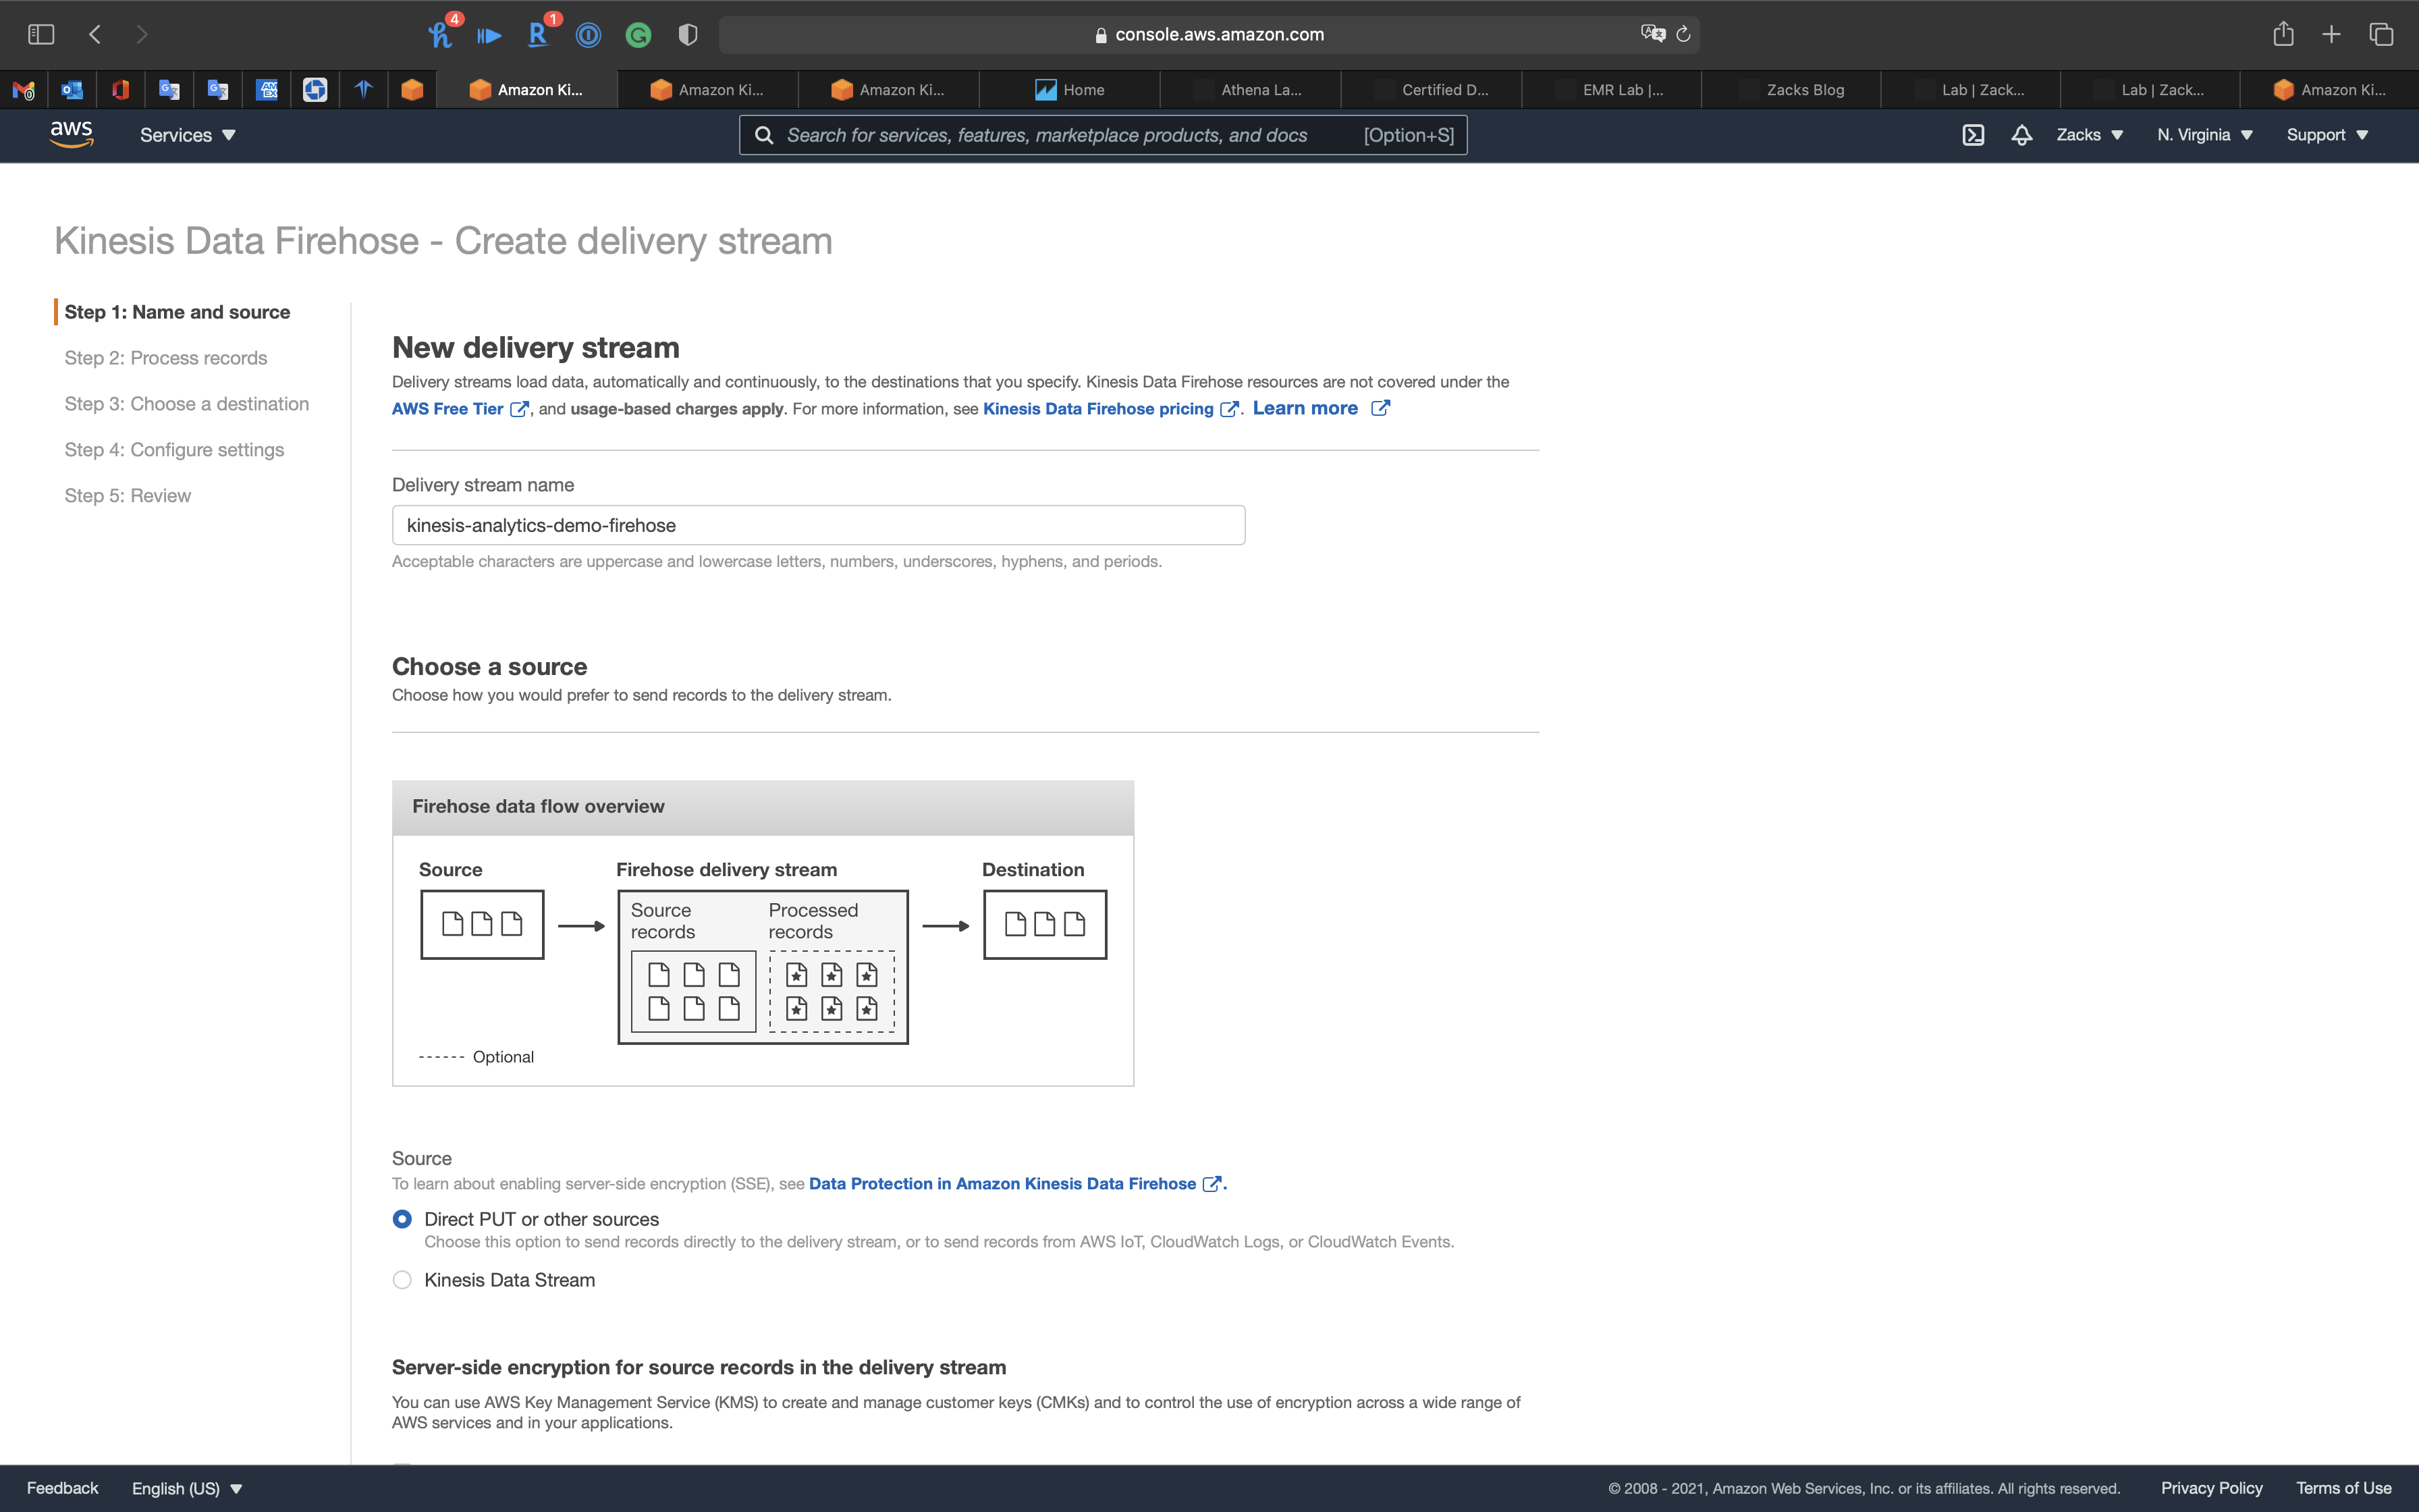Open new tab plus icon
This screenshot has height=1512, width=2419.
tap(2331, 34)
